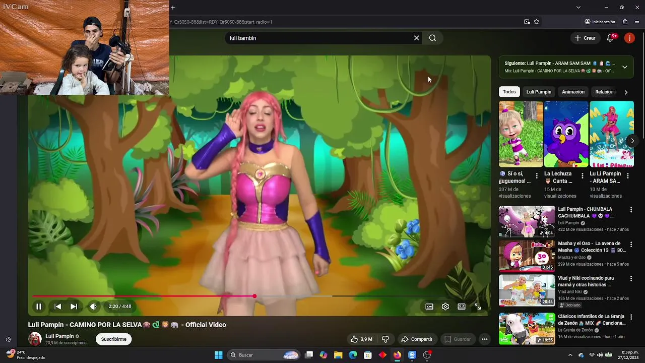Like the video with thumbs up

pos(361,339)
